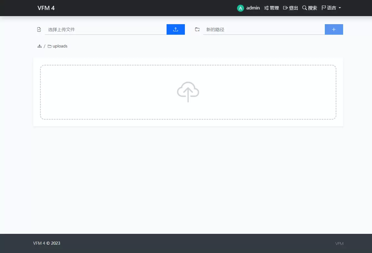
Task: Open the 管理 administration page
Action: coord(272,8)
